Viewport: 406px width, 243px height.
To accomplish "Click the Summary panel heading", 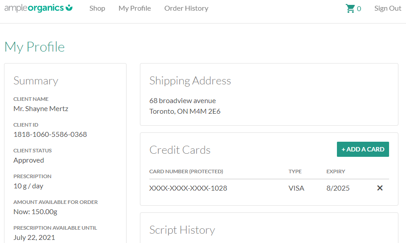I will [x=36, y=80].
